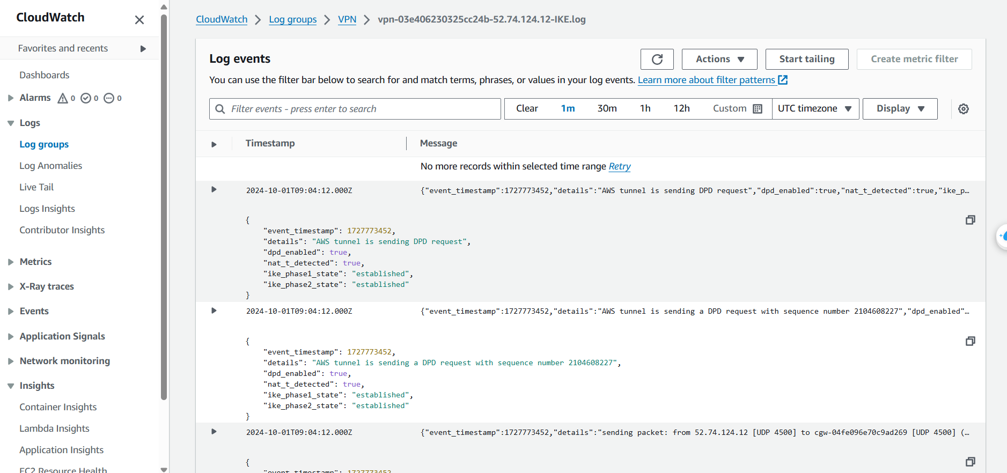Expand Favorites and recents flyout

(143, 49)
